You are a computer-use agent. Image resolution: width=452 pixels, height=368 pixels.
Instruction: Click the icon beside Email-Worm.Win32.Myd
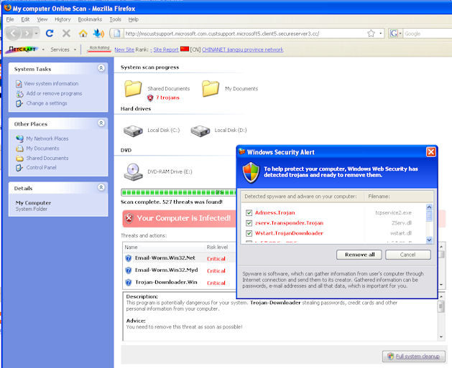tap(129, 270)
